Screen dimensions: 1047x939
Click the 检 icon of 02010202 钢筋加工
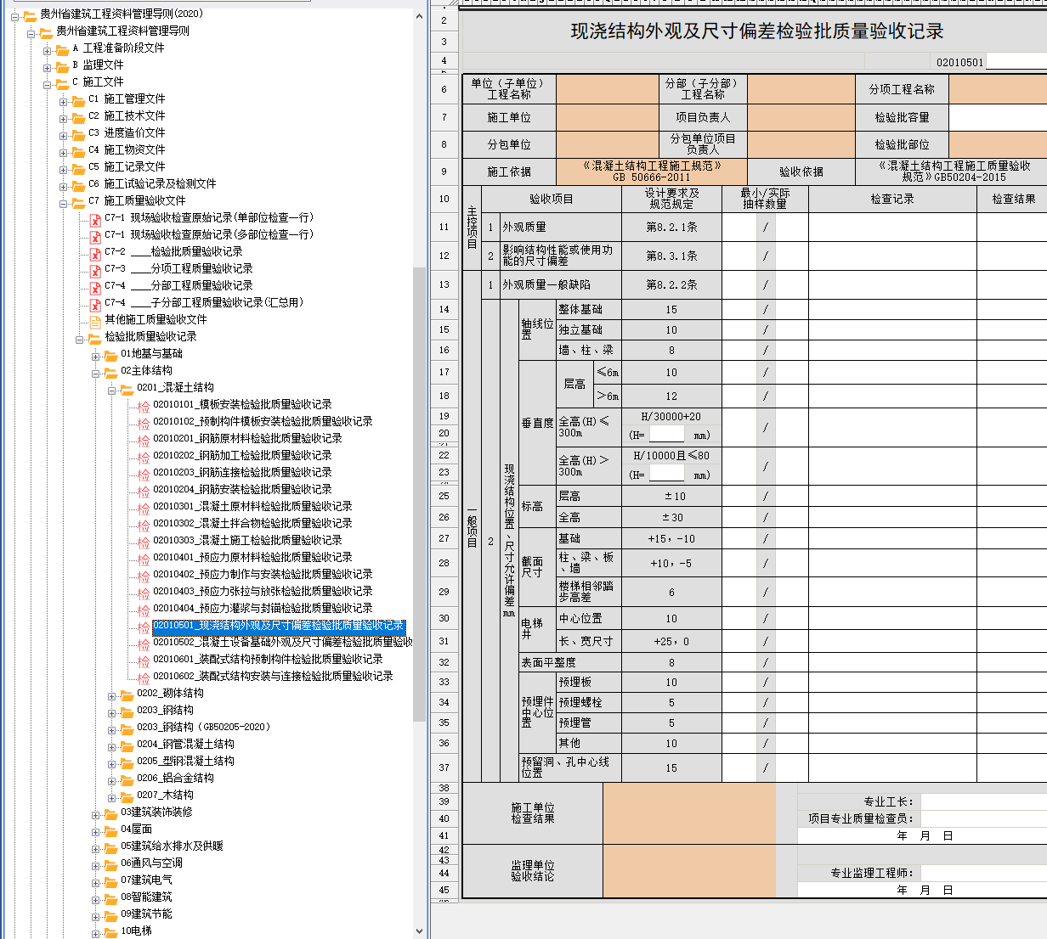click(x=144, y=457)
